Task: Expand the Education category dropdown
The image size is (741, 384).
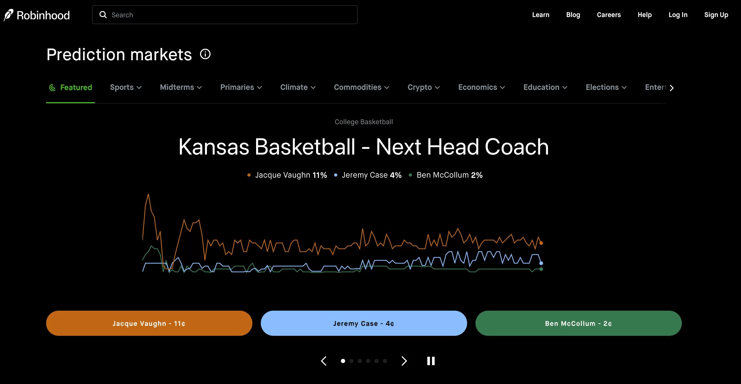Action: (x=545, y=87)
